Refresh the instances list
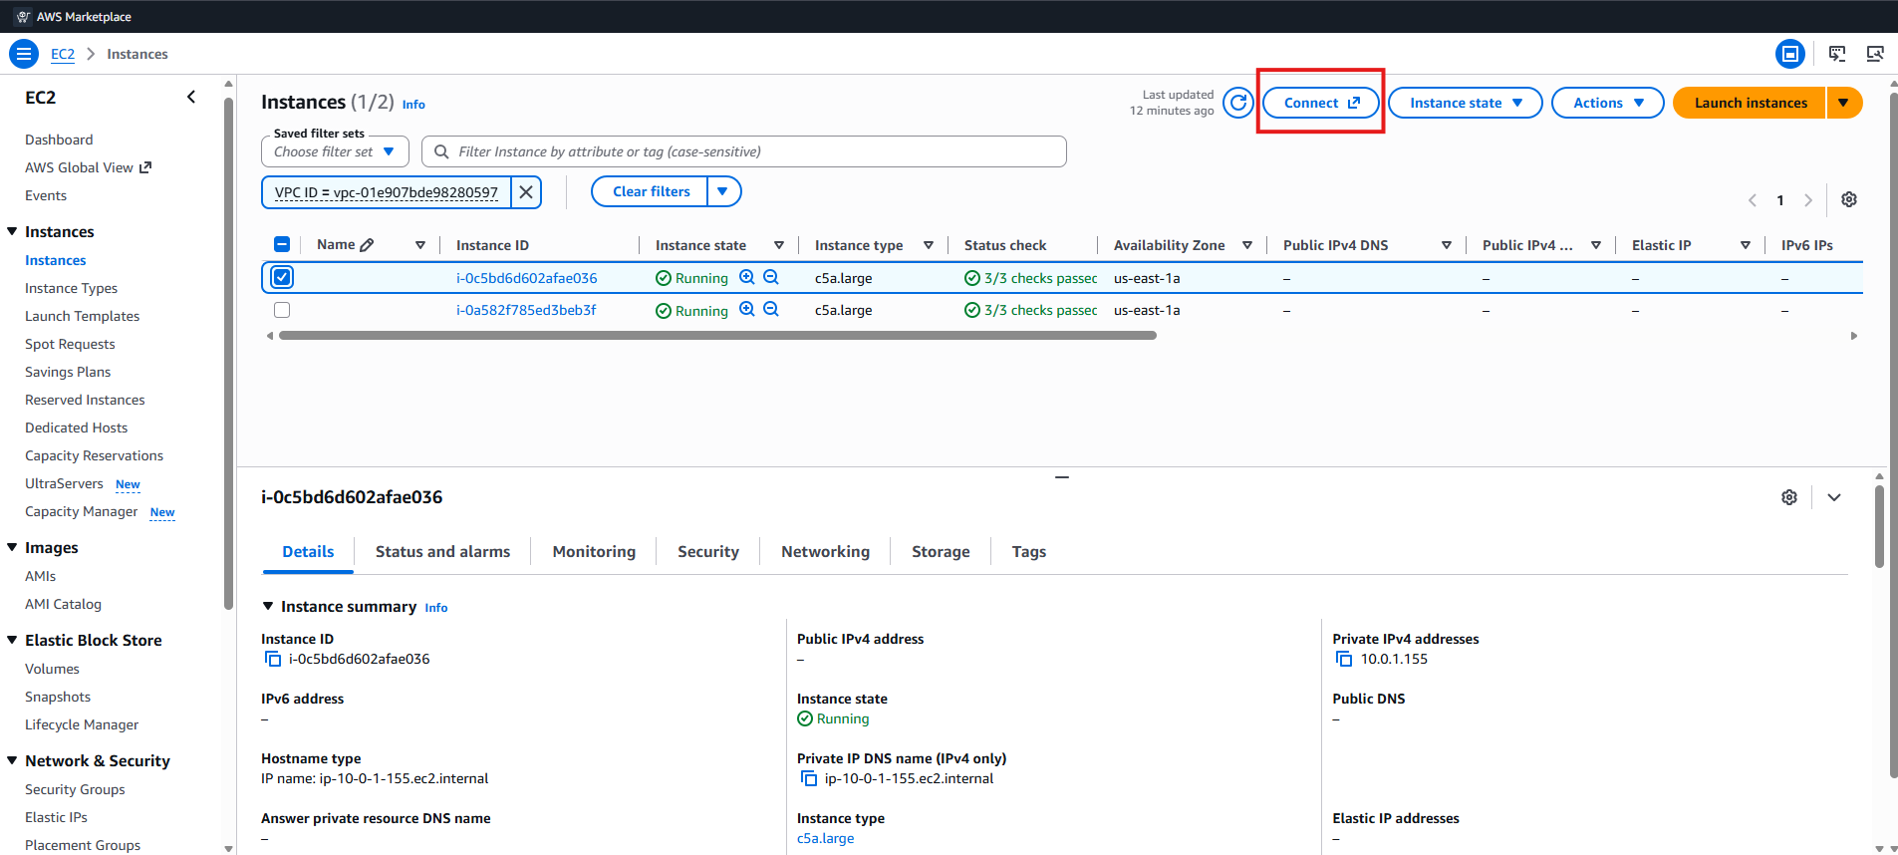Image resolution: width=1898 pixels, height=855 pixels. click(x=1238, y=103)
